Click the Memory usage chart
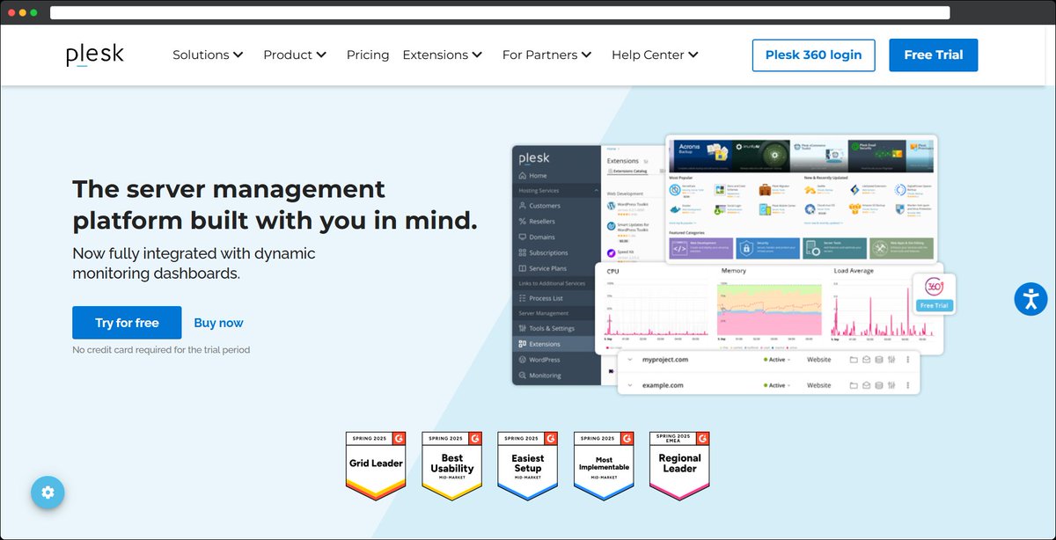This screenshot has width=1056, height=540. click(769, 308)
